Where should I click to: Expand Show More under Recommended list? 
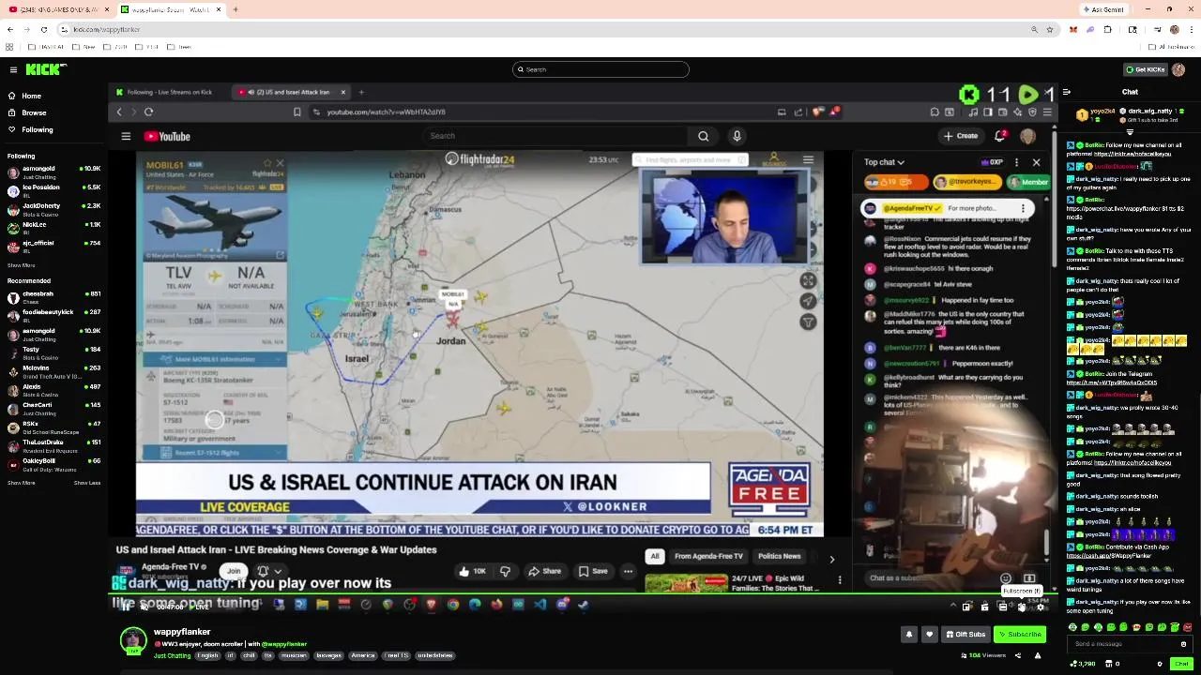(x=21, y=483)
